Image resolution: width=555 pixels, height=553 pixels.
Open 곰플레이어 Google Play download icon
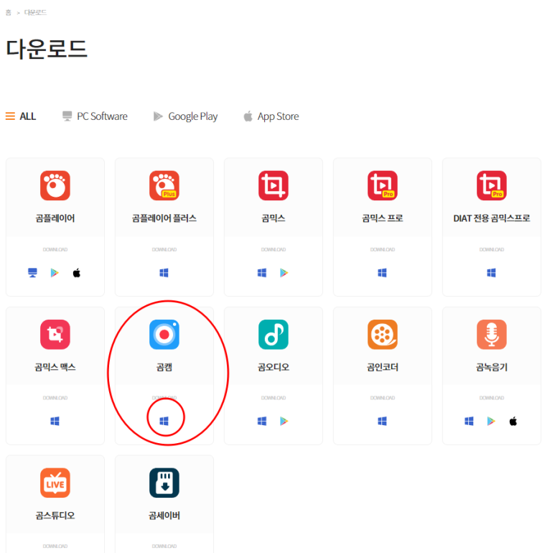pos(55,273)
